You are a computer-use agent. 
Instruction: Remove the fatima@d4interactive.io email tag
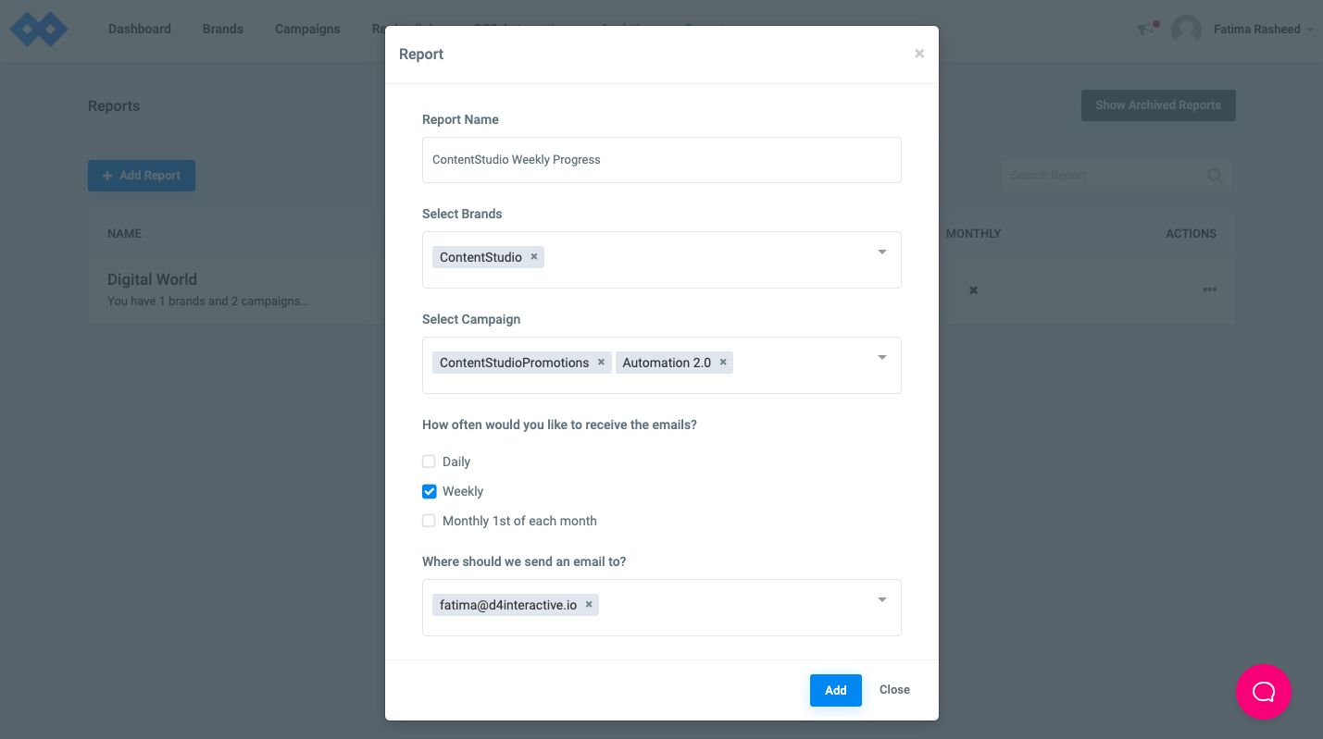click(589, 605)
